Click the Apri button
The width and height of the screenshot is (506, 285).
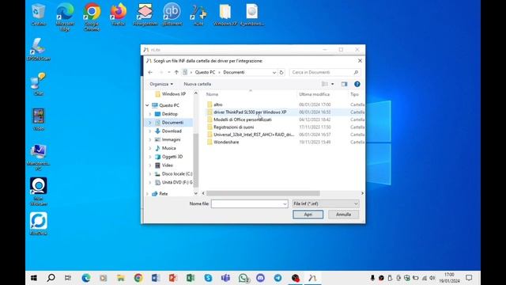308,215
